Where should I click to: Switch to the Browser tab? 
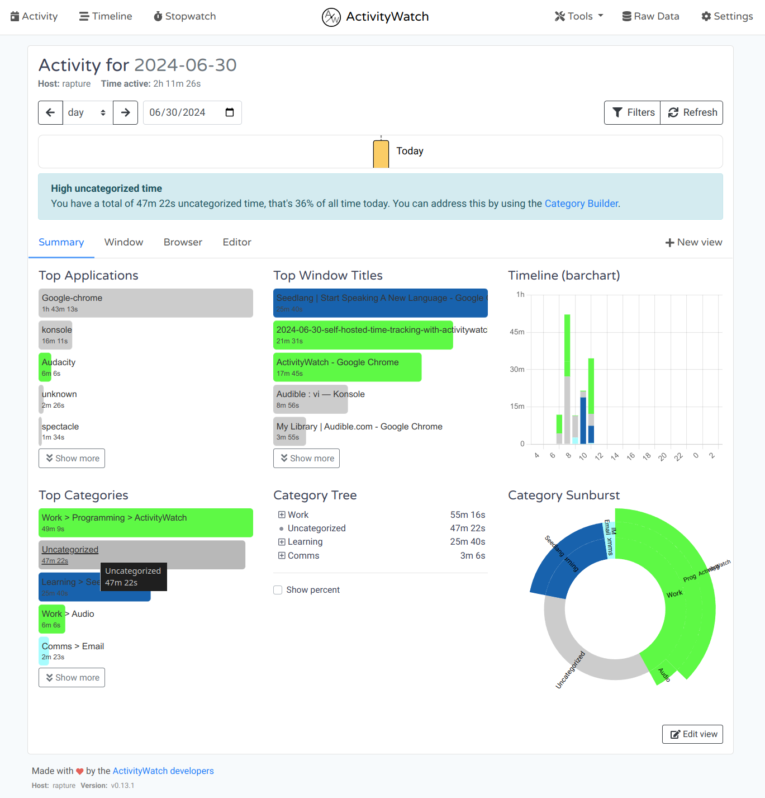tap(183, 242)
